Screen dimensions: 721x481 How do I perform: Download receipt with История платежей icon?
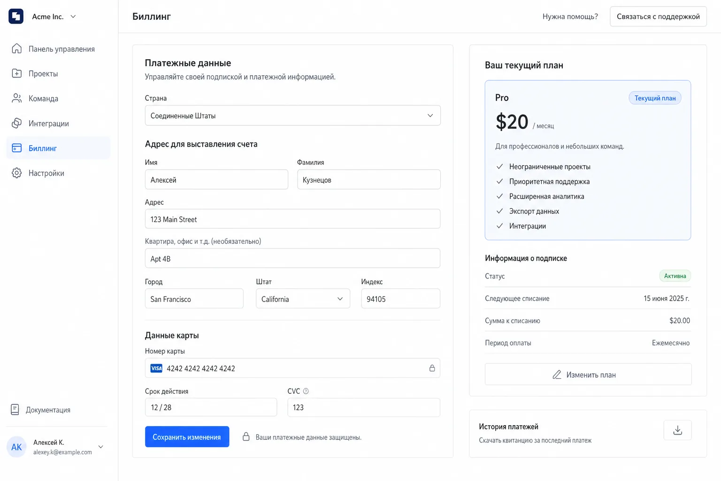click(x=677, y=430)
